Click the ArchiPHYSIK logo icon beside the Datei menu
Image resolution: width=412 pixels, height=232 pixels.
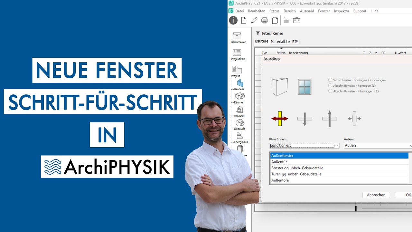[231, 11]
